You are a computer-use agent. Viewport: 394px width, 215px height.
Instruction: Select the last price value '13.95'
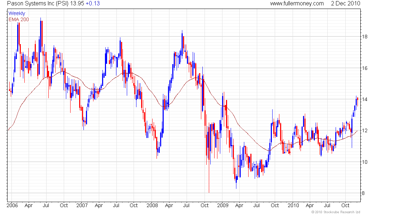tap(77, 4)
